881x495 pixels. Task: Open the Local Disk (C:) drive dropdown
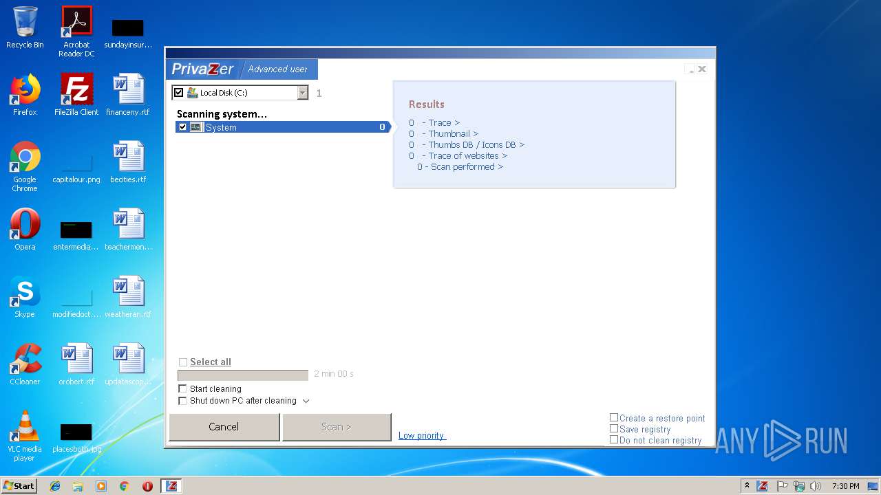click(x=303, y=93)
